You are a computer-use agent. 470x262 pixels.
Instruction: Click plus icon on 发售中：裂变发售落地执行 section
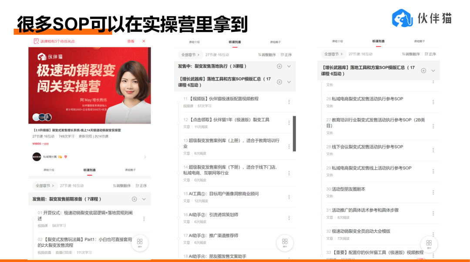[x=279, y=66]
